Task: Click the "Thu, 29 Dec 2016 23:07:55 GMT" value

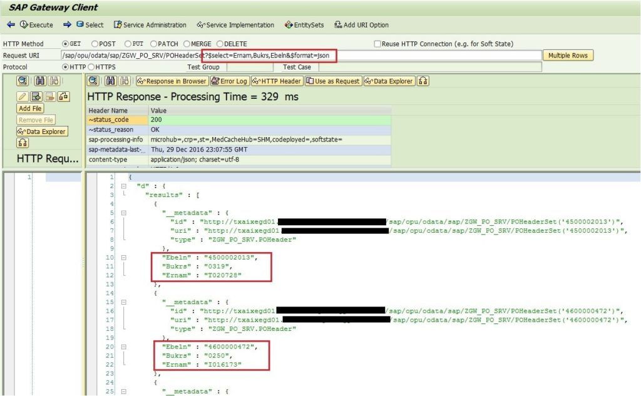Action: 199,150
